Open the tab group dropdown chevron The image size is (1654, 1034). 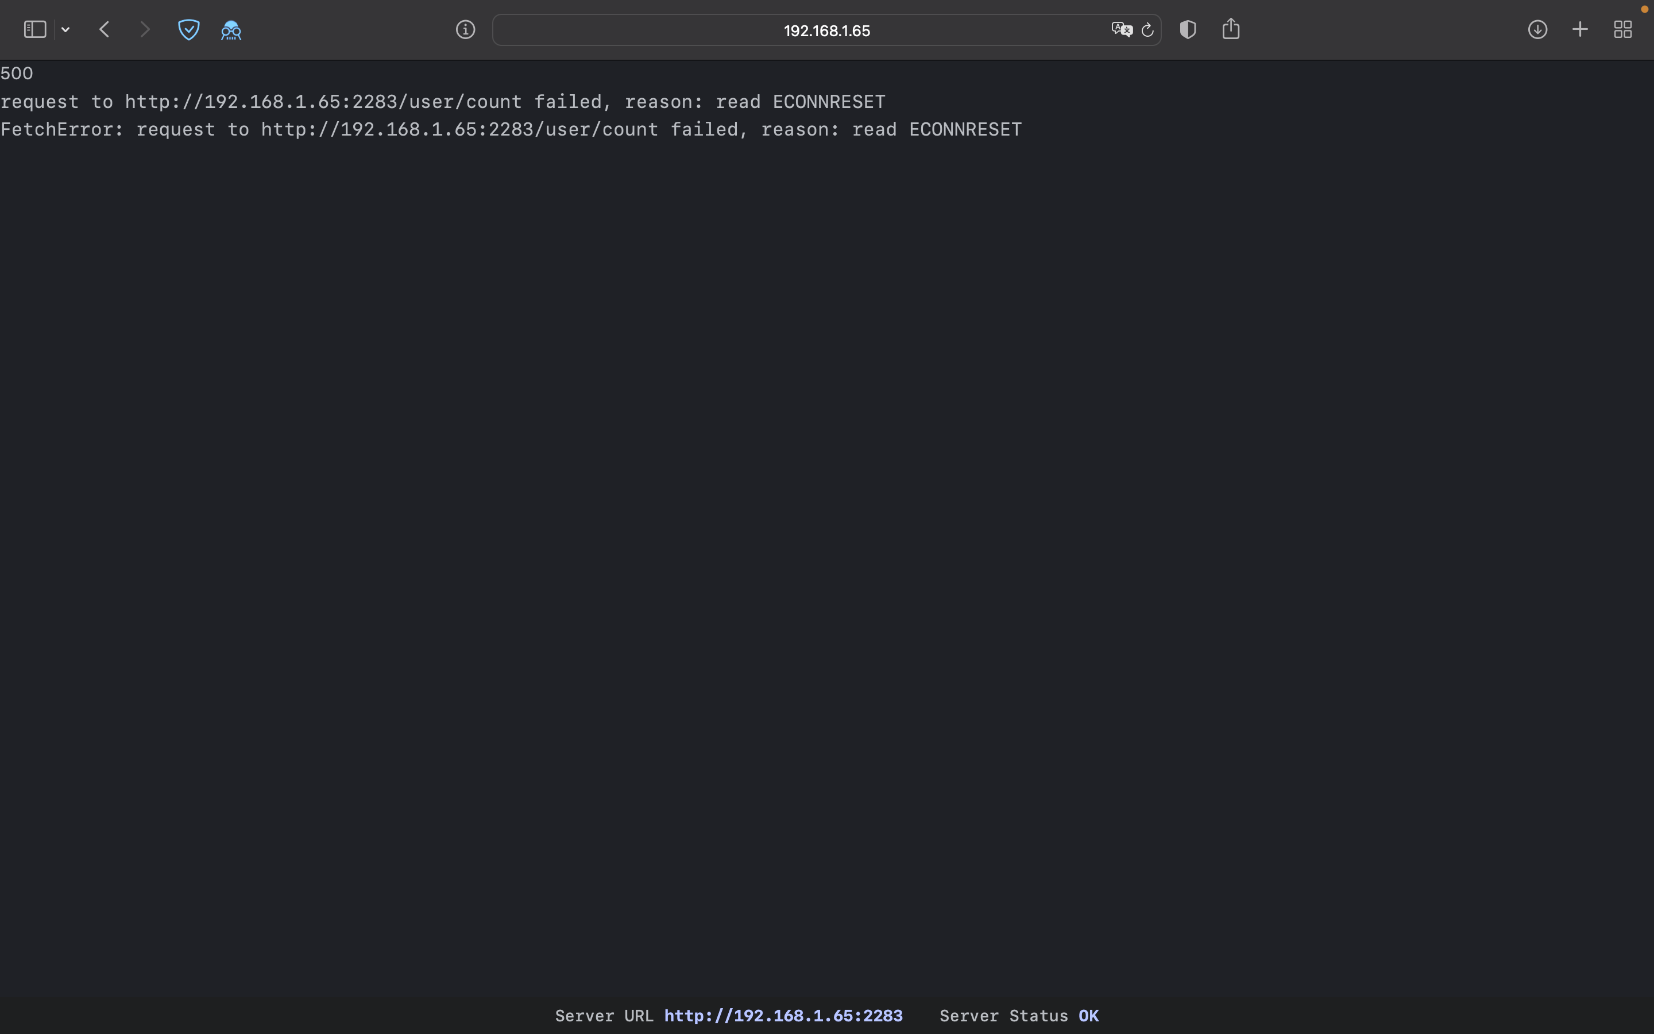tap(65, 29)
